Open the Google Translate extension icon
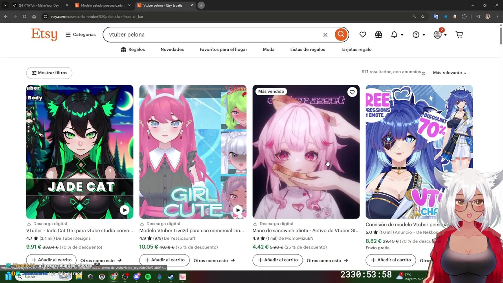503x283 pixels. [x=436, y=17]
